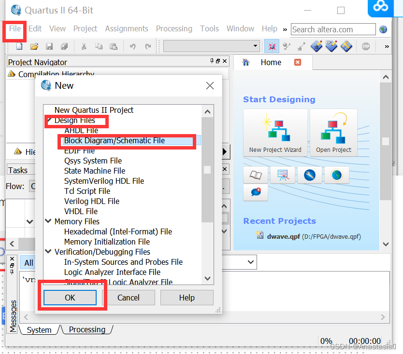Open the empty project dropdown in toolbar
The width and height of the screenshot is (403, 354).
click(x=211, y=46)
